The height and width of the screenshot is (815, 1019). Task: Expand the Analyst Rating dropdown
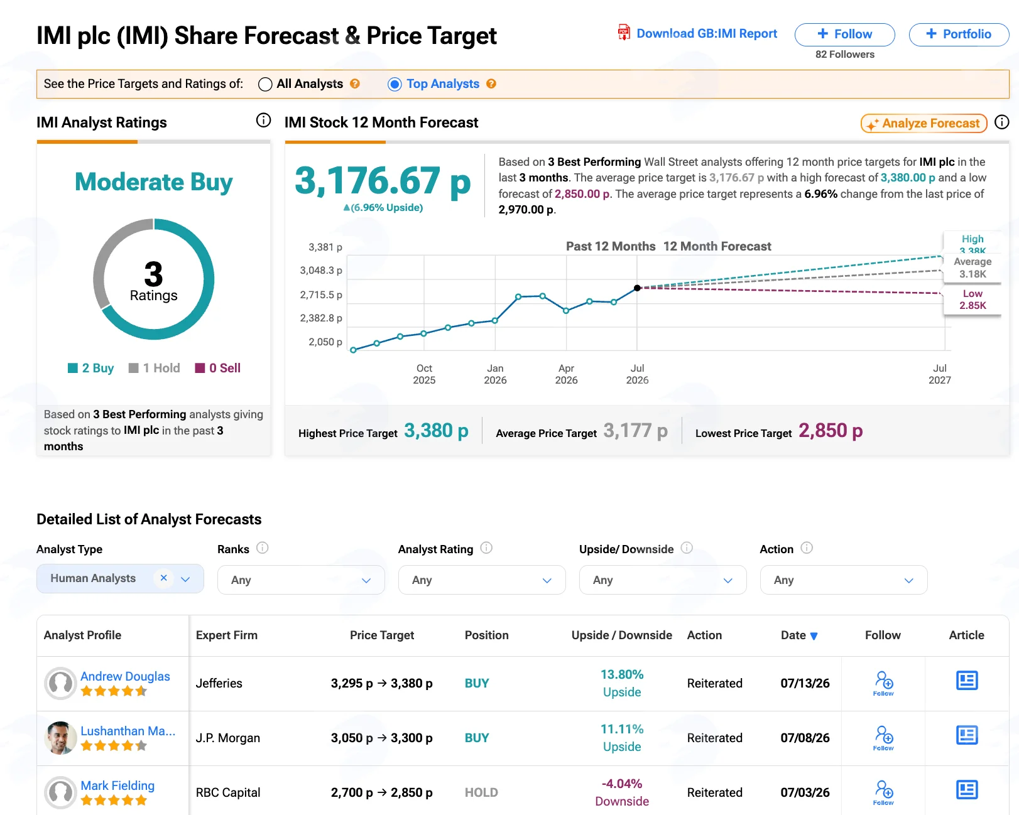click(482, 580)
